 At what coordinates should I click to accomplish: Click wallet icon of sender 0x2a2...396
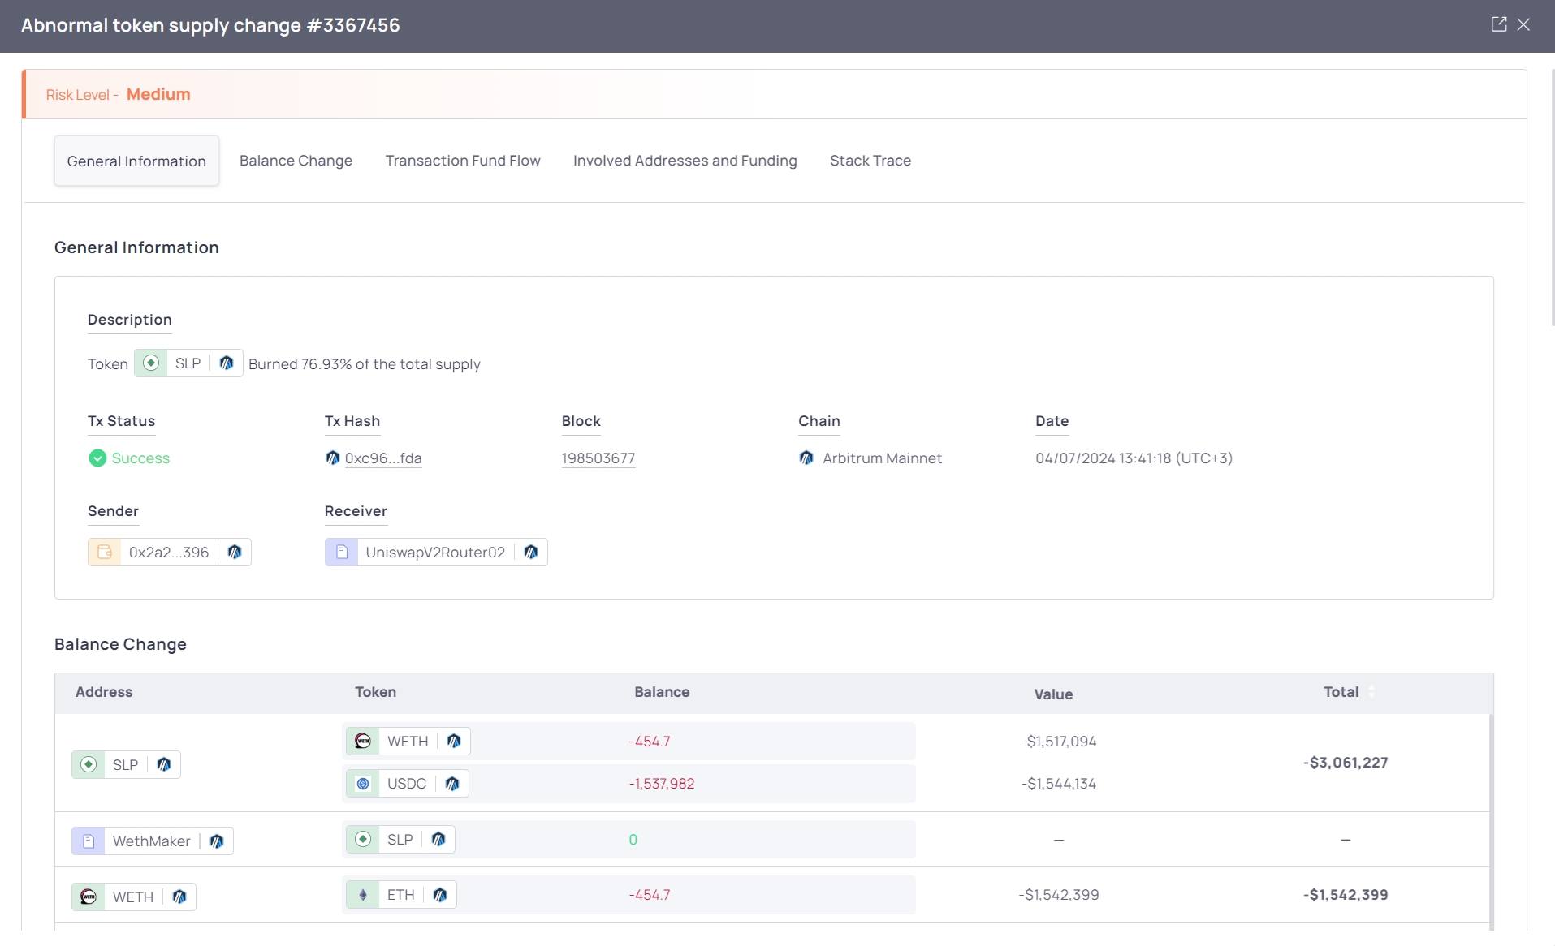105,552
